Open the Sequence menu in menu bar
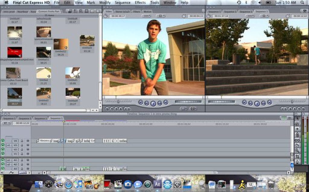The height and width of the screenshot is (192, 309). pos(123,2)
